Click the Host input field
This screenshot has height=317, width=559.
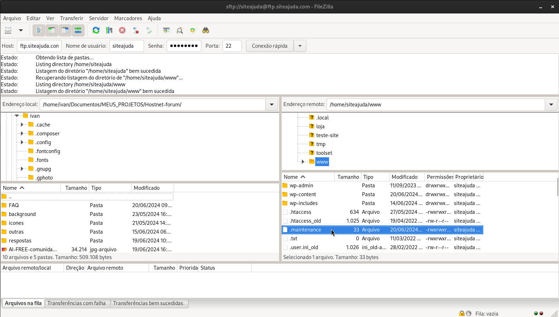(x=39, y=46)
